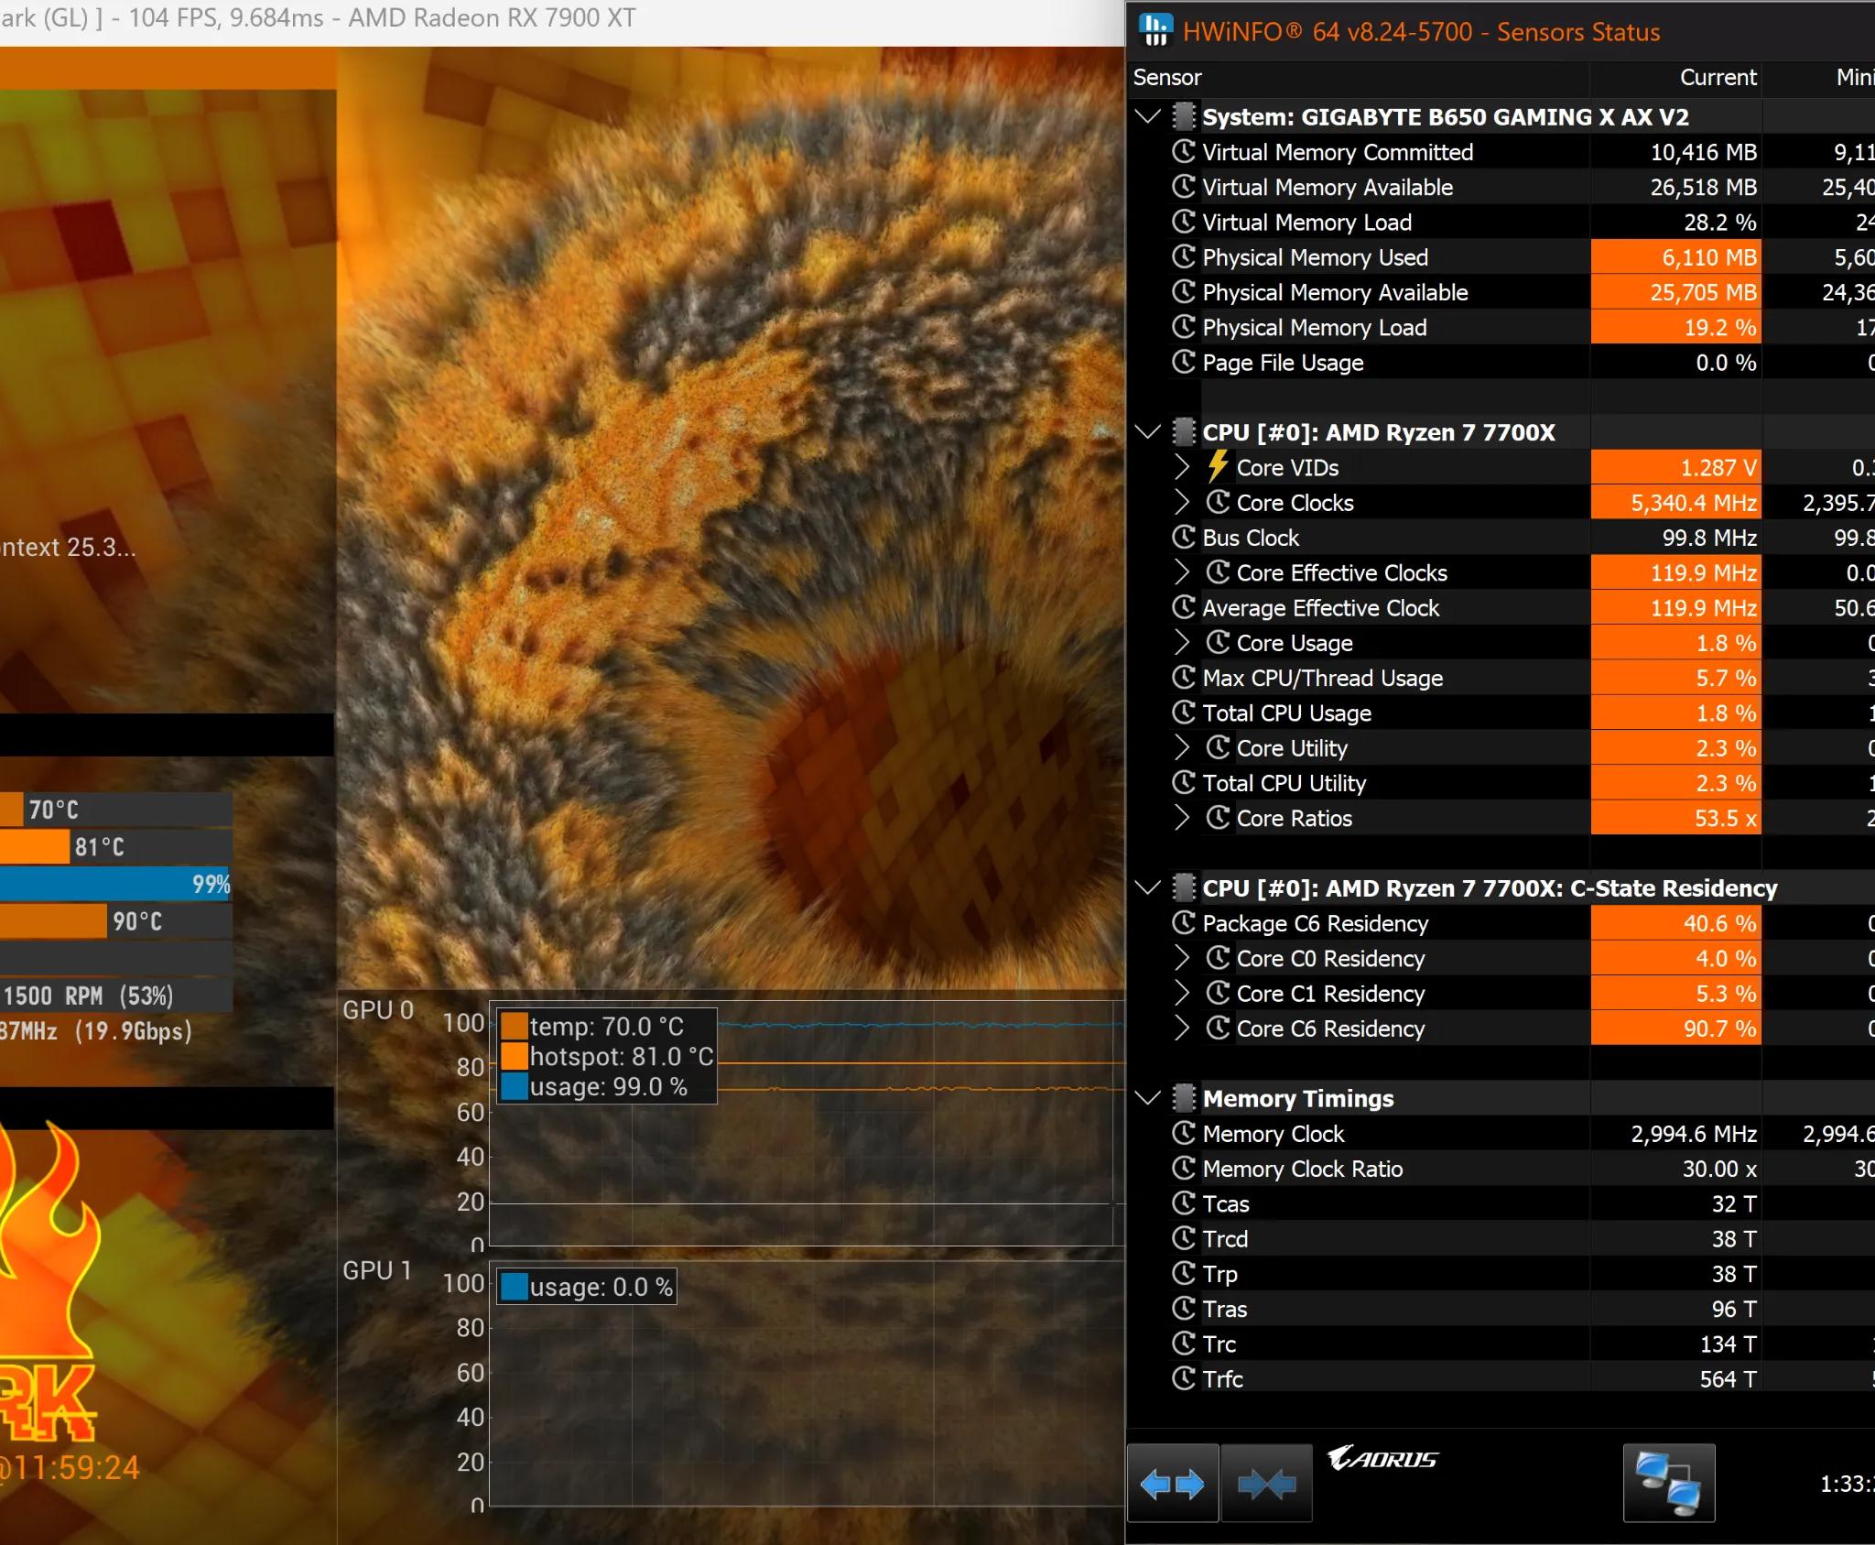Collapse the Memory Timings group
The height and width of the screenshot is (1545, 1875).
[x=1147, y=1098]
